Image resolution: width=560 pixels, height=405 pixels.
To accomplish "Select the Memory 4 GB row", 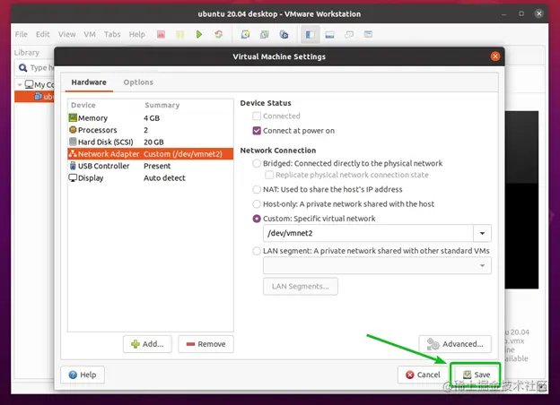I will point(151,118).
